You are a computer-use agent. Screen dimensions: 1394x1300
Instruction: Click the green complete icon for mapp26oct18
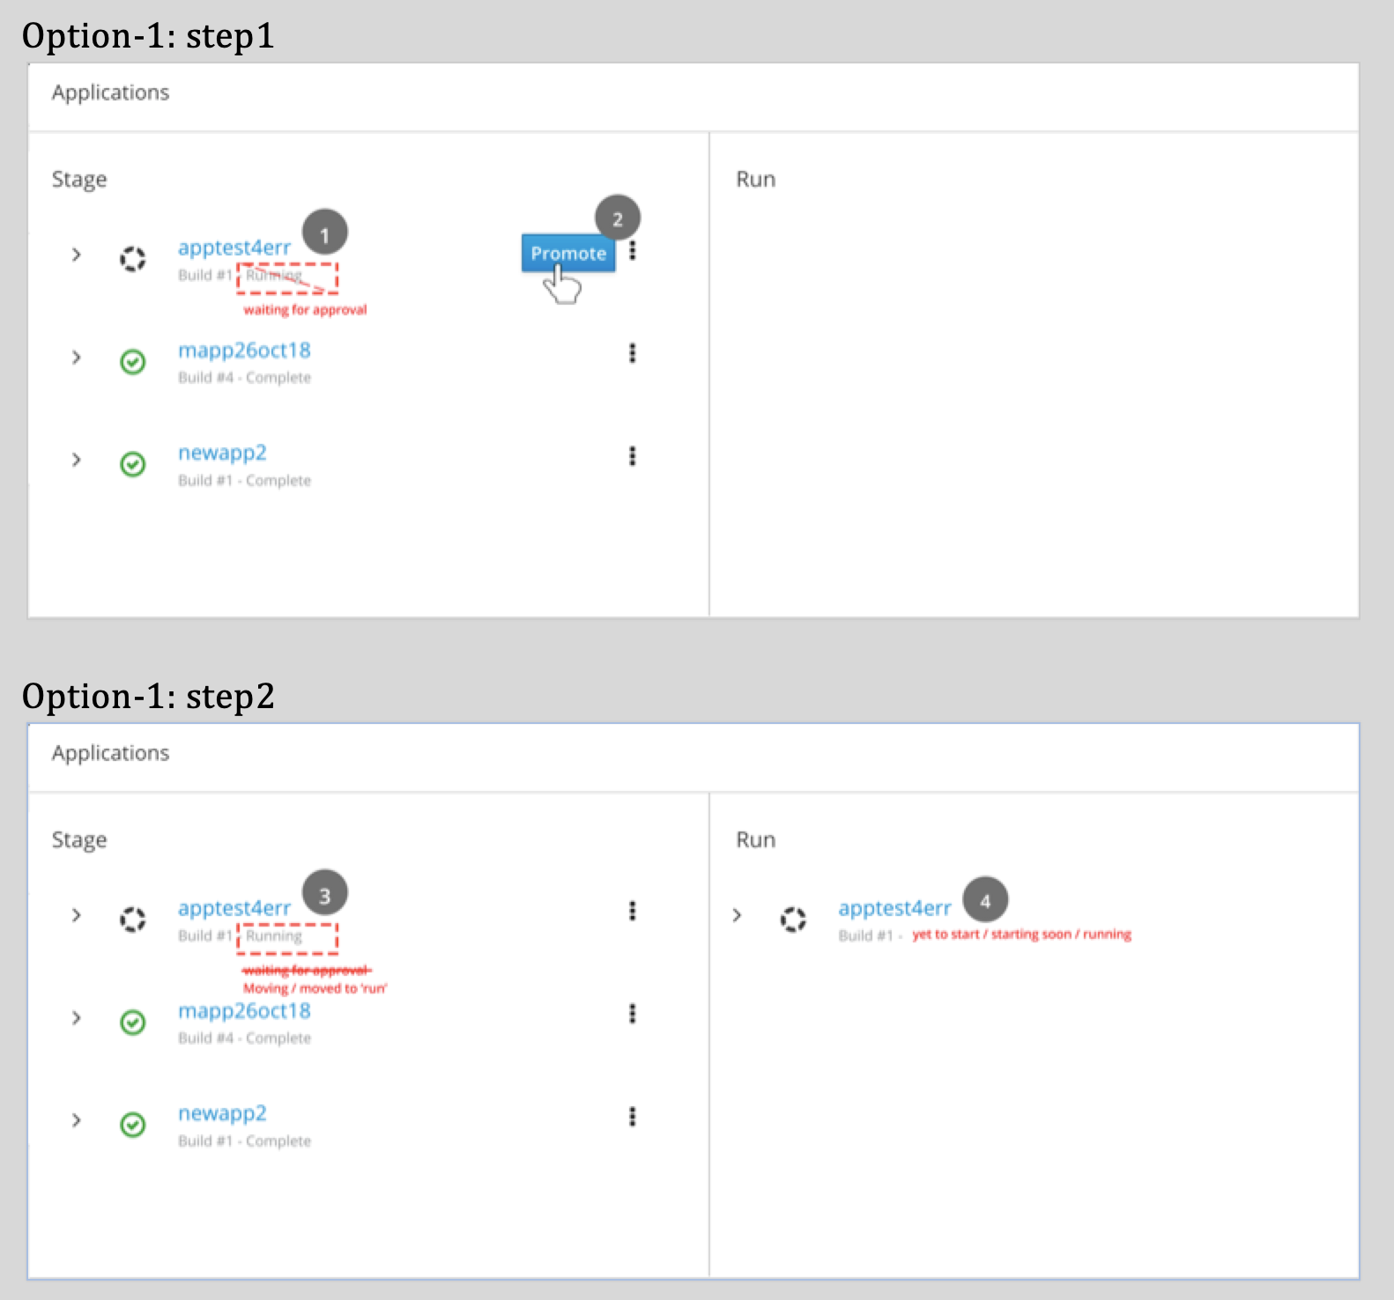point(132,362)
